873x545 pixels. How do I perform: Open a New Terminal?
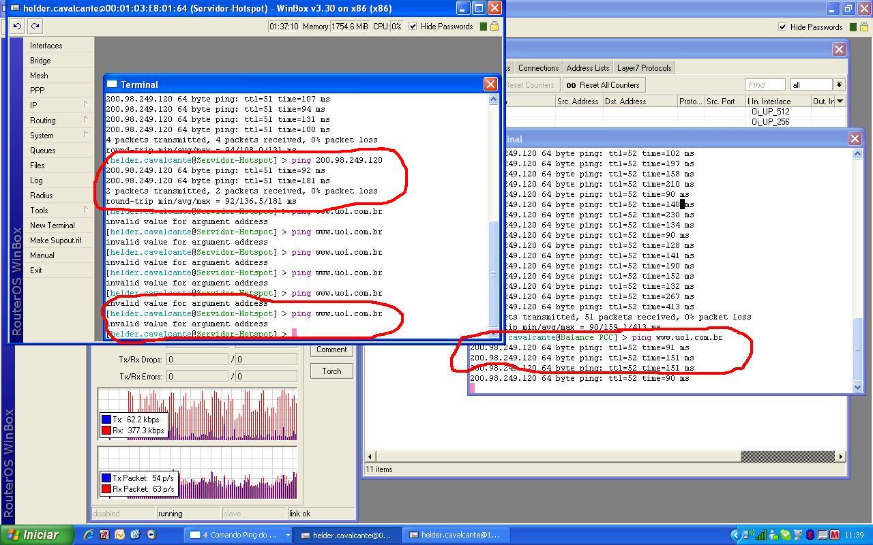(x=53, y=225)
